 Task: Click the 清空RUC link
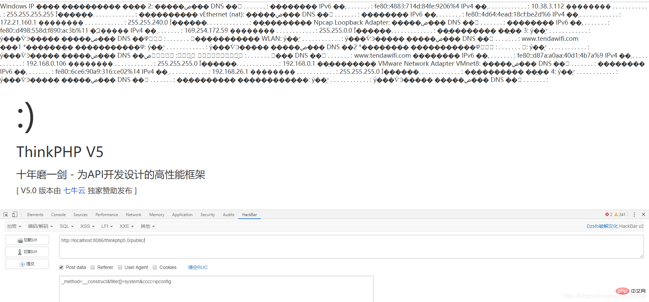point(198,267)
